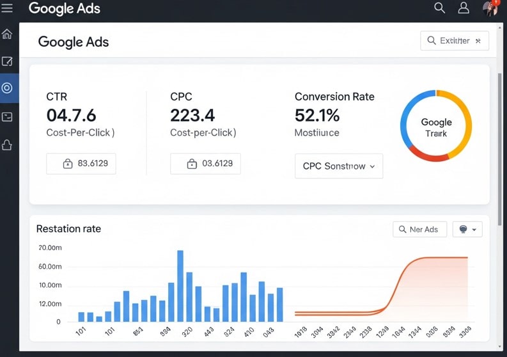Click the magnifier in Ner Ads box
Image resolution: width=507 pixels, height=357 pixels.
[x=402, y=229]
